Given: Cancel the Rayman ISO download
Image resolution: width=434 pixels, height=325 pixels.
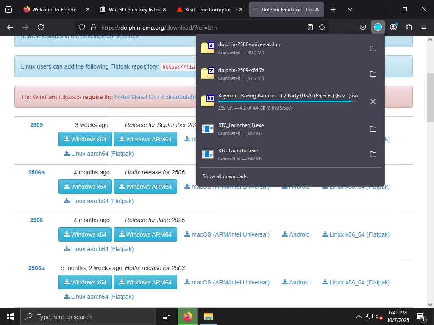Looking at the screenshot, I should tap(373, 102).
